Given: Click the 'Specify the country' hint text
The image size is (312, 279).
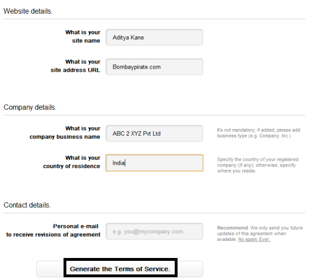Looking at the screenshot, I should (258, 165).
